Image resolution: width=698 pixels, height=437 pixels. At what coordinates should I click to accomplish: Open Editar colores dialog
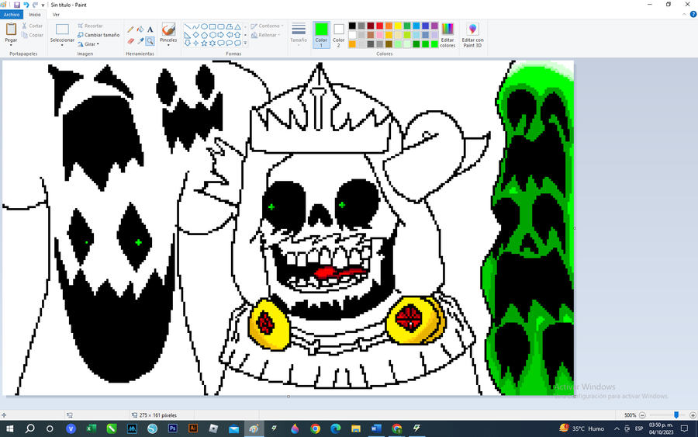(x=447, y=35)
